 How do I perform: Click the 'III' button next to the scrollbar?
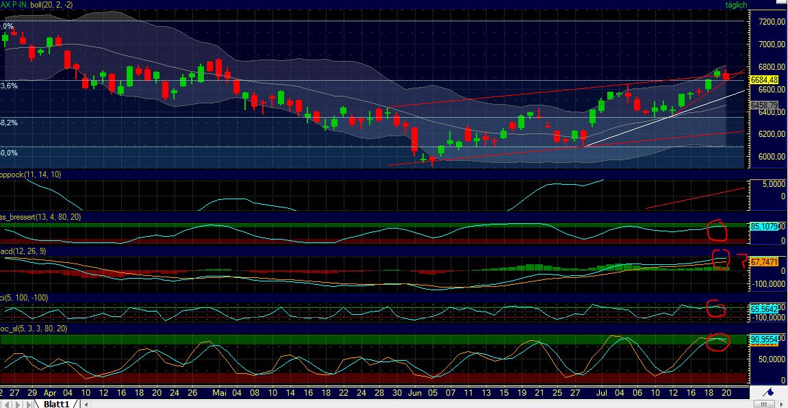(x=764, y=404)
